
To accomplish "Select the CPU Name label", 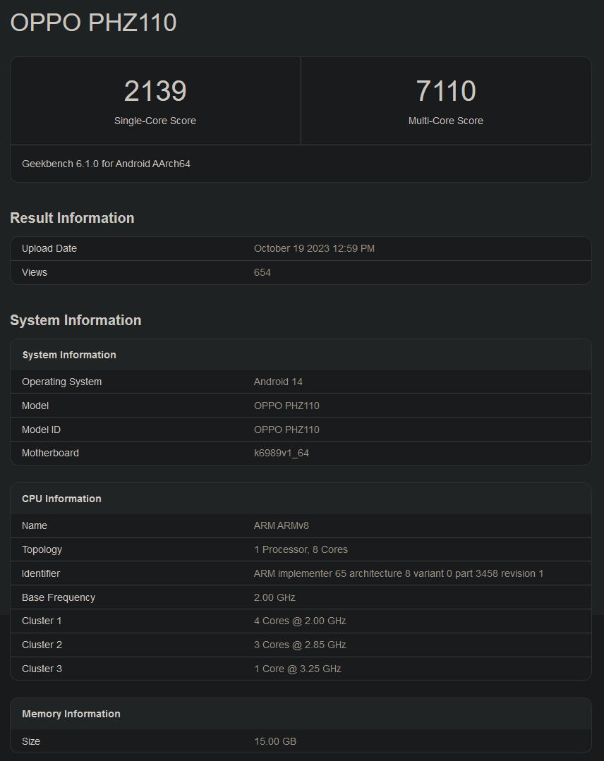I will (x=35, y=525).
